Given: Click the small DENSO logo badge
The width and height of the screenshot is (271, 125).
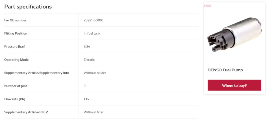Looking at the screenshot, I should [207, 6].
